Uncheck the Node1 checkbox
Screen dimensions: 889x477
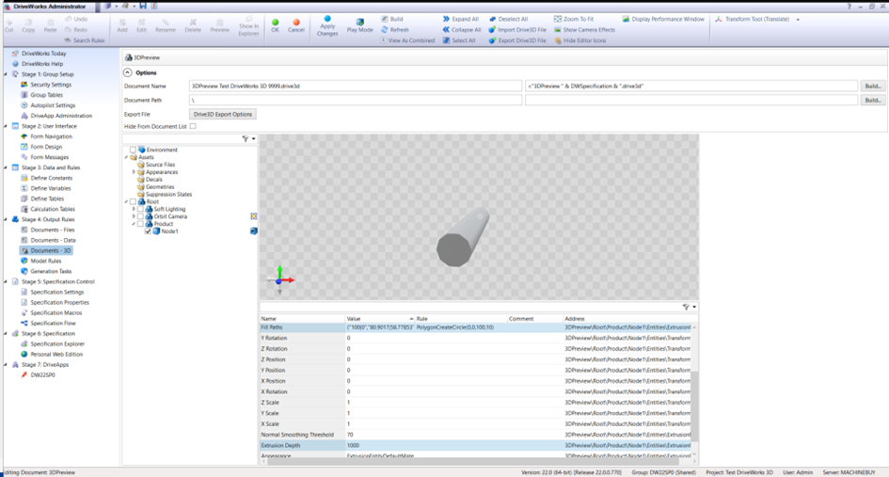(148, 231)
